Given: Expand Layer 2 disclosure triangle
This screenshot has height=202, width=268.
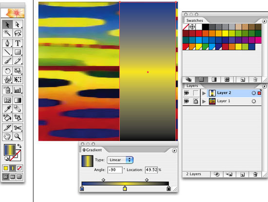Looking at the screenshot, I should pyautogui.click(x=204, y=93).
